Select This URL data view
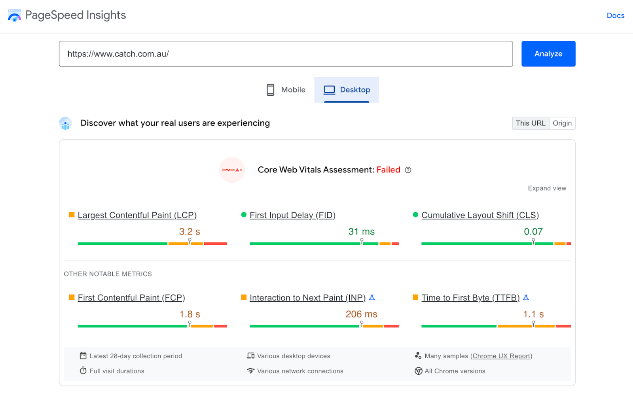633x399 pixels. [530, 123]
